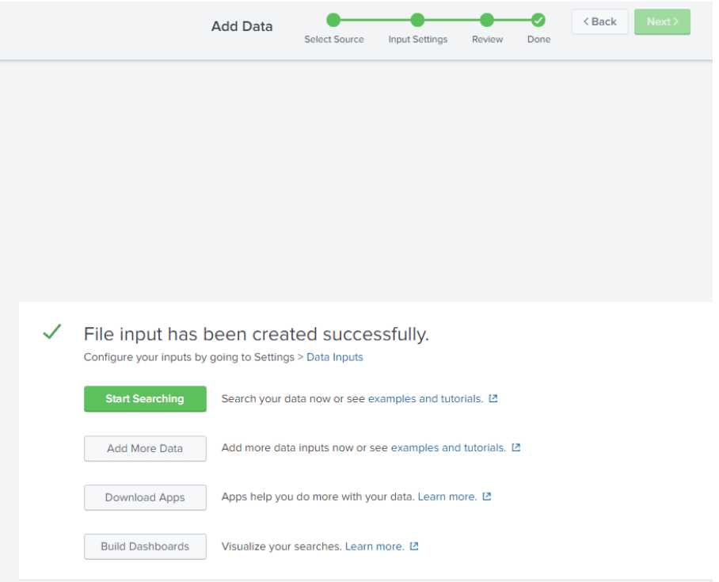719x582 pixels.
Task: Click the Next button
Action: click(662, 21)
